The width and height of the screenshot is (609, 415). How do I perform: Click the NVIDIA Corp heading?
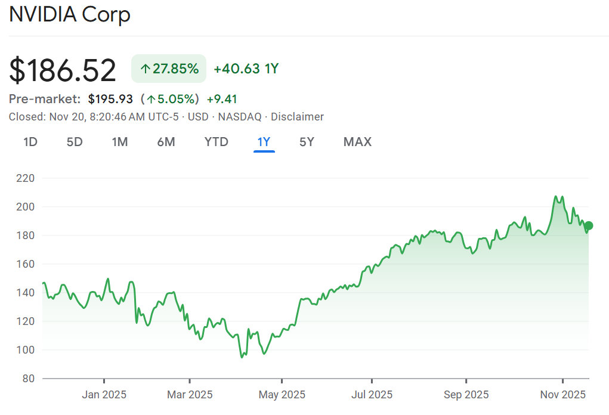(70, 14)
